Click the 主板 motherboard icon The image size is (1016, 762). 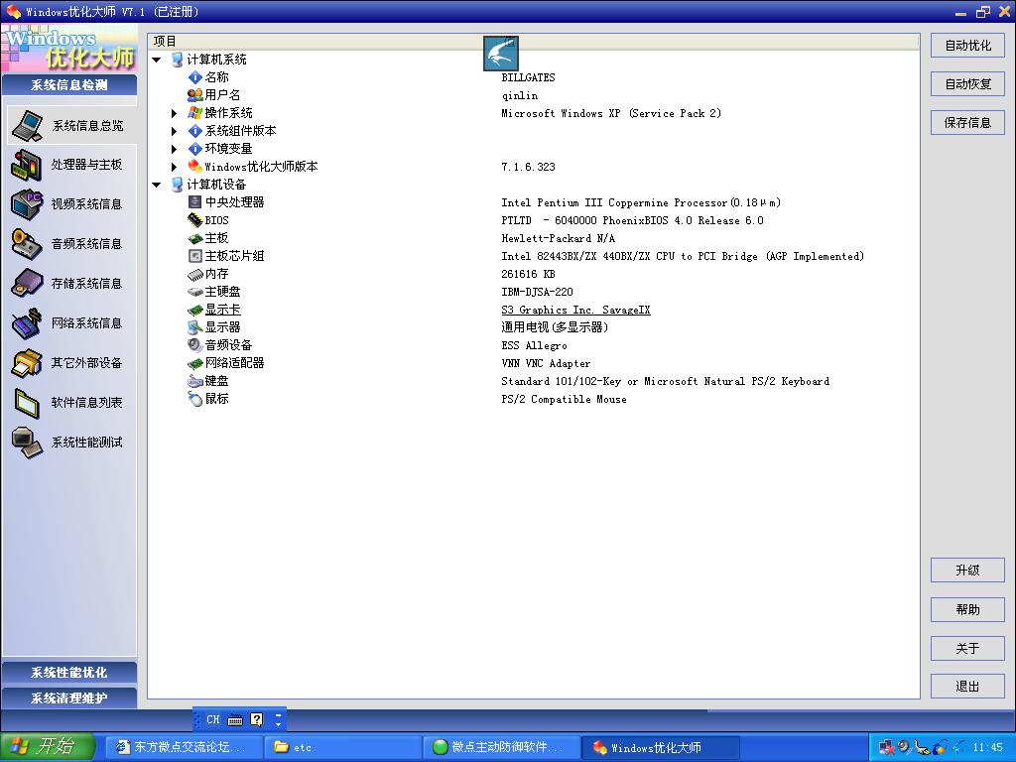[x=194, y=238]
